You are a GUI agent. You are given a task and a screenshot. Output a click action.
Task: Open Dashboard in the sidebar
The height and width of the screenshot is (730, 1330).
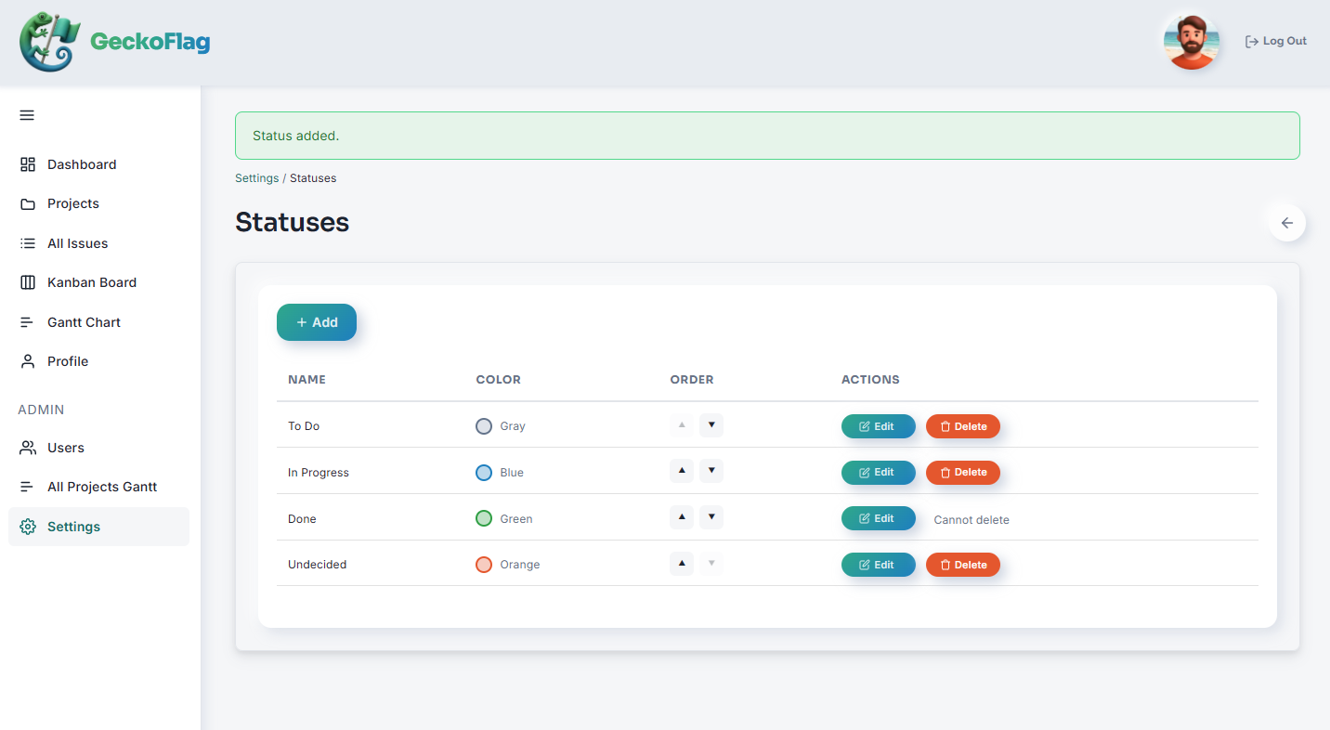99,164
